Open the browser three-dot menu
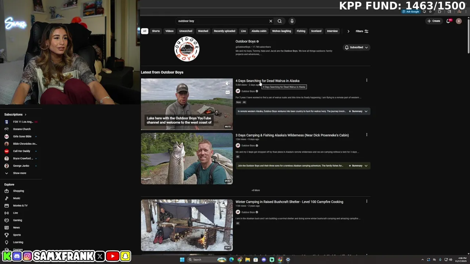 pyautogui.click(x=466, y=12)
